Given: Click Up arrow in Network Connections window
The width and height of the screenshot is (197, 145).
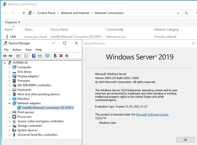Looking at the screenshot, I should click(24, 13).
